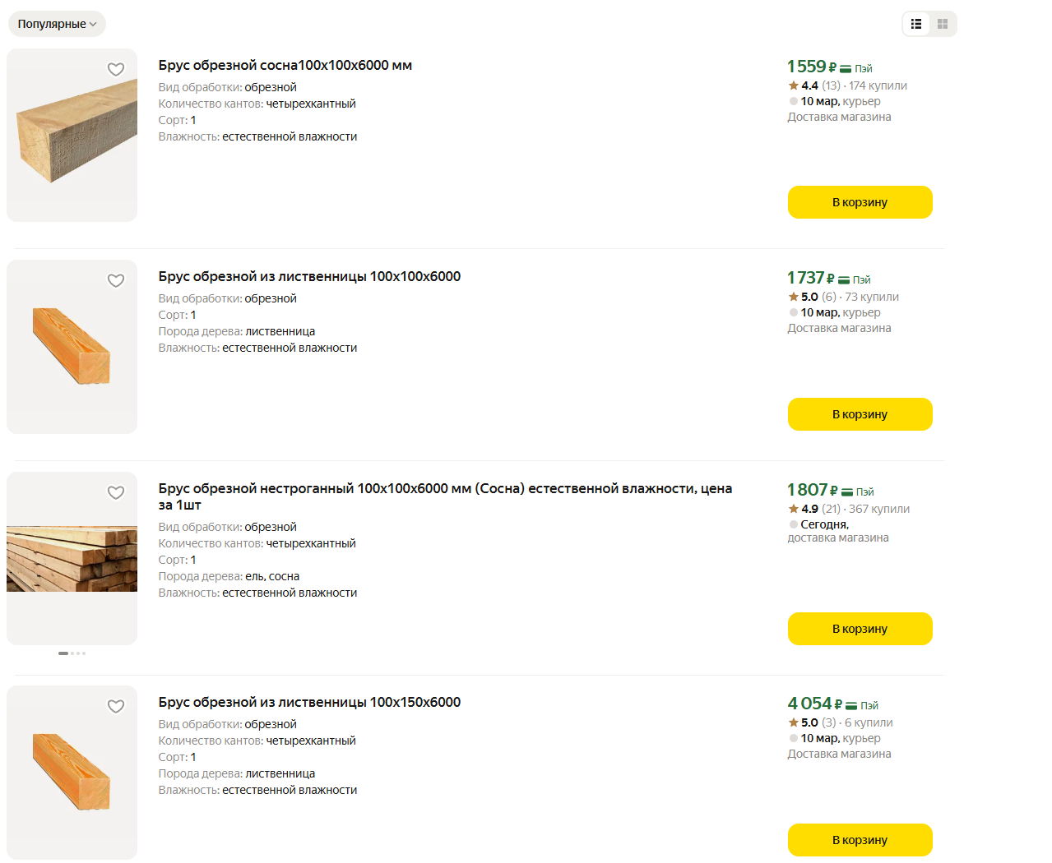Click the star rating of the 1559 ₽ beam
The height and width of the screenshot is (863, 1052).
pyautogui.click(x=804, y=85)
